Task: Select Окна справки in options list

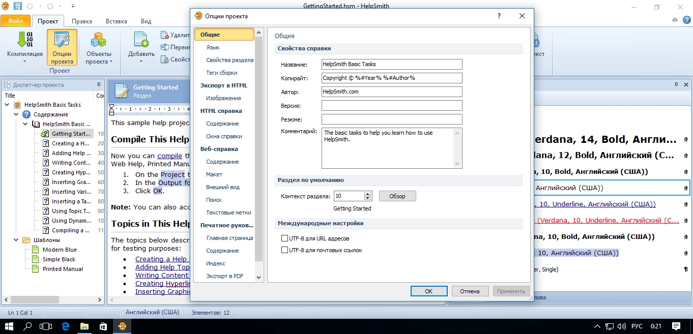Action: click(x=224, y=136)
